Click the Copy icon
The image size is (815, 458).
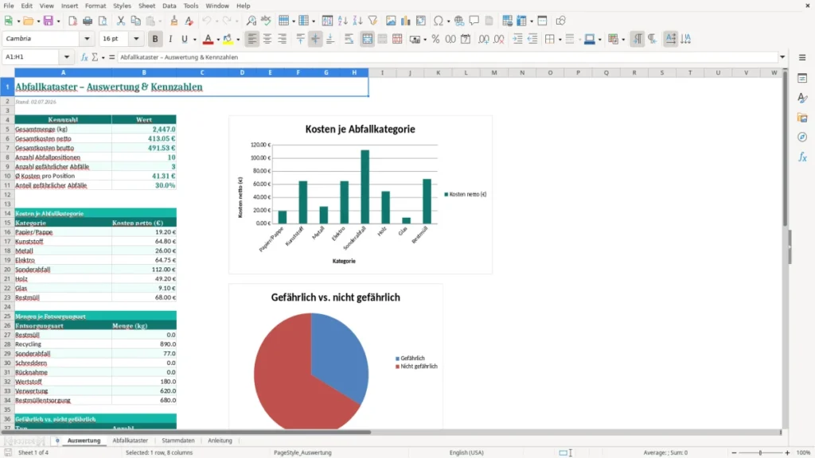coord(135,21)
